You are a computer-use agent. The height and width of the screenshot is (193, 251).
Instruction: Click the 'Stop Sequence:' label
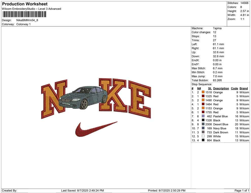(x=202, y=84)
